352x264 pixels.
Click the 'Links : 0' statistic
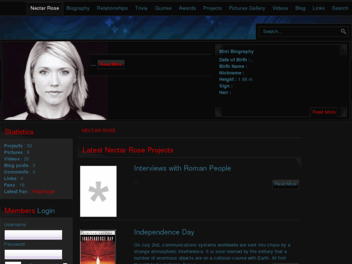pyautogui.click(x=14, y=178)
